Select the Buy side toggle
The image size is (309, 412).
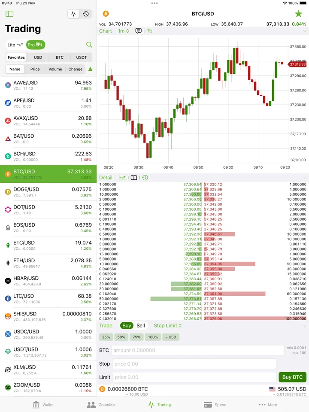click(x=127, y=326)
